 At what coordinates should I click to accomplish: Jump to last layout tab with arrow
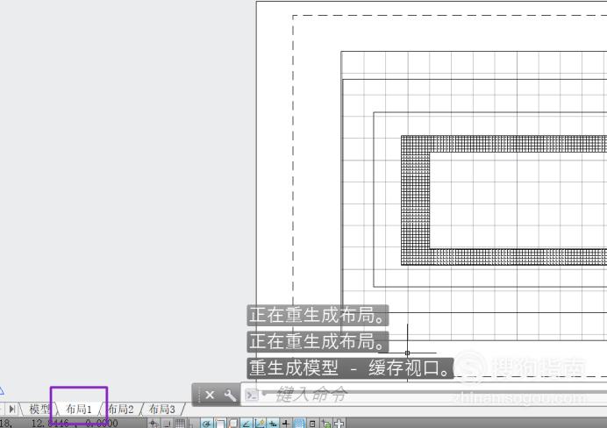click(12, 409)
